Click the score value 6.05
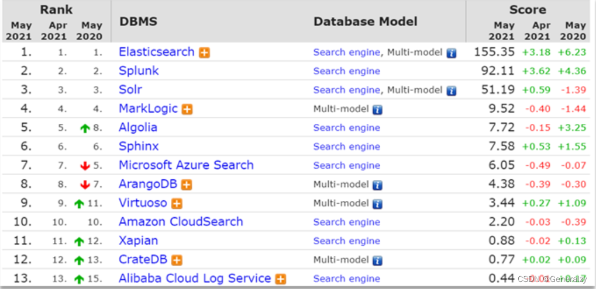 [x=502, y=165]
